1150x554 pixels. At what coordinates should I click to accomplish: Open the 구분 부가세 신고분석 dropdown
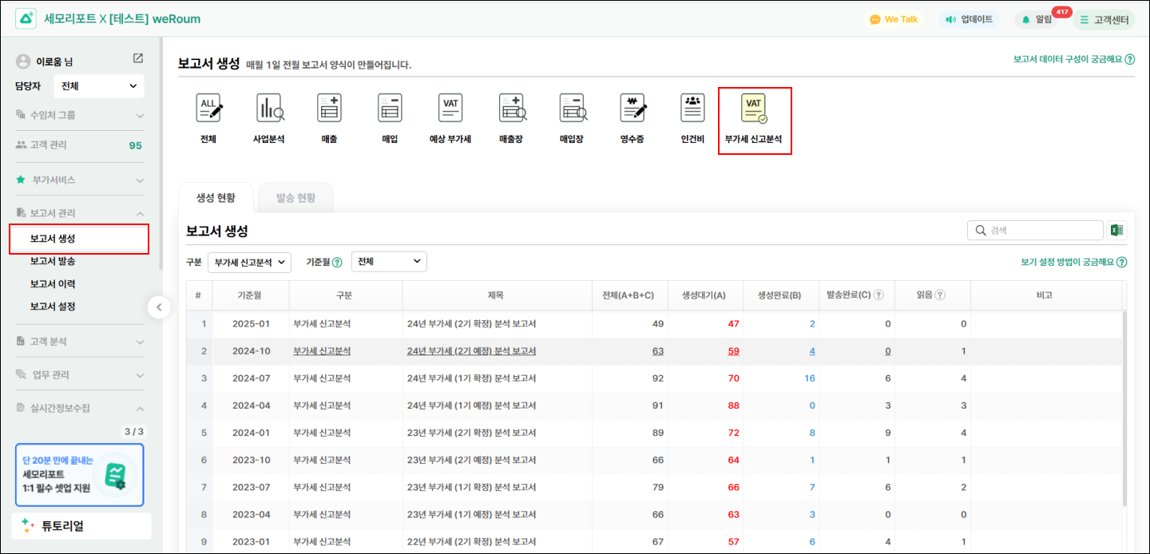249,262
